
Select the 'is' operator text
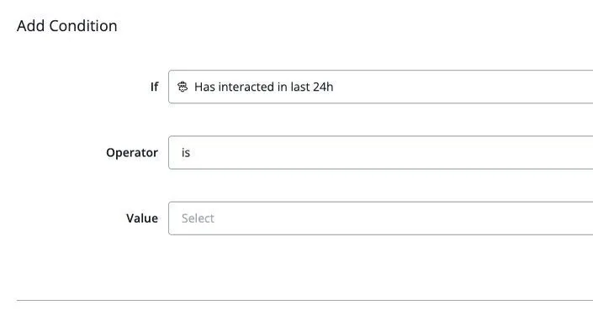[x=186, y=152]
